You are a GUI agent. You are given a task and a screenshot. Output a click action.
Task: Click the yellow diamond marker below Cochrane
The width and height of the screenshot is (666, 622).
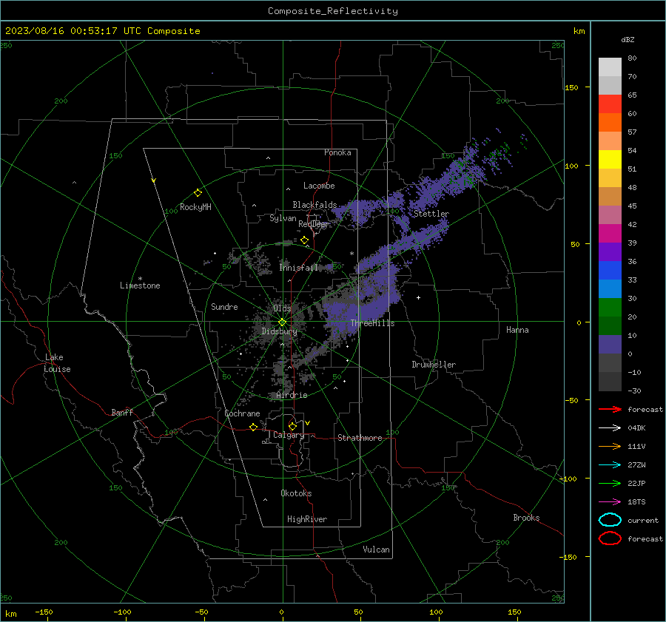pos(254,427)
